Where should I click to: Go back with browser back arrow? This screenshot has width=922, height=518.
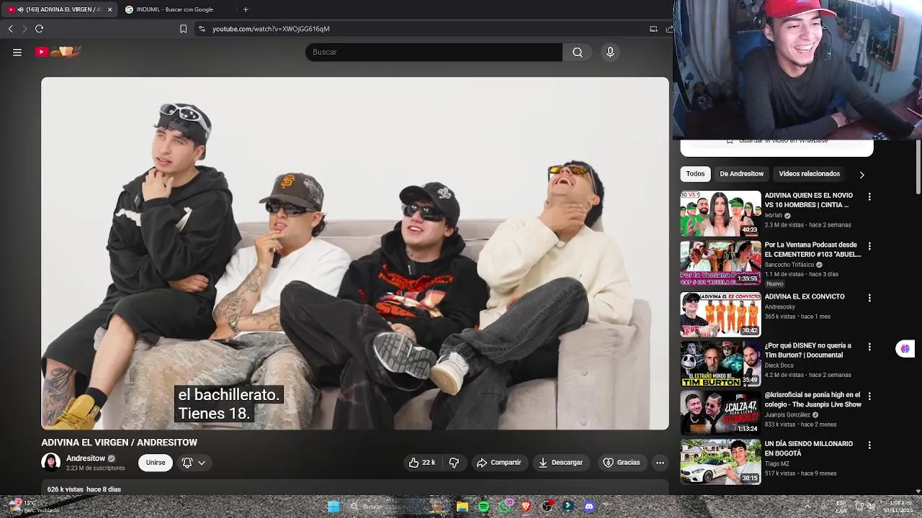click(x=10, y=29)
